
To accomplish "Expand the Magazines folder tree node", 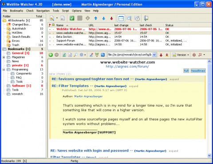I will pos(4,57).
